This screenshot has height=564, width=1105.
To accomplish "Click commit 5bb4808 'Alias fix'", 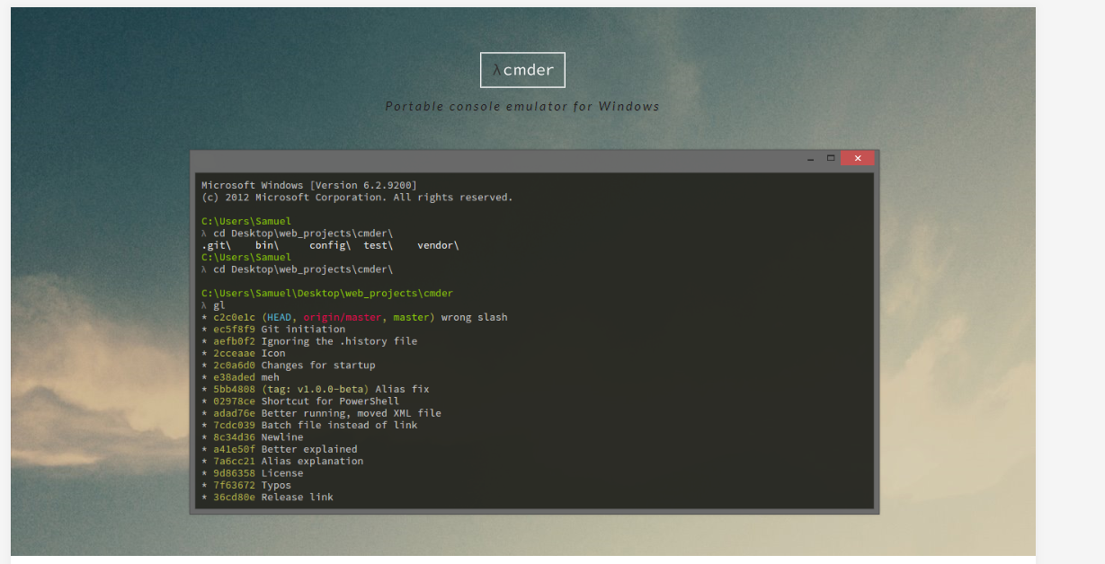I will point(316,389).
